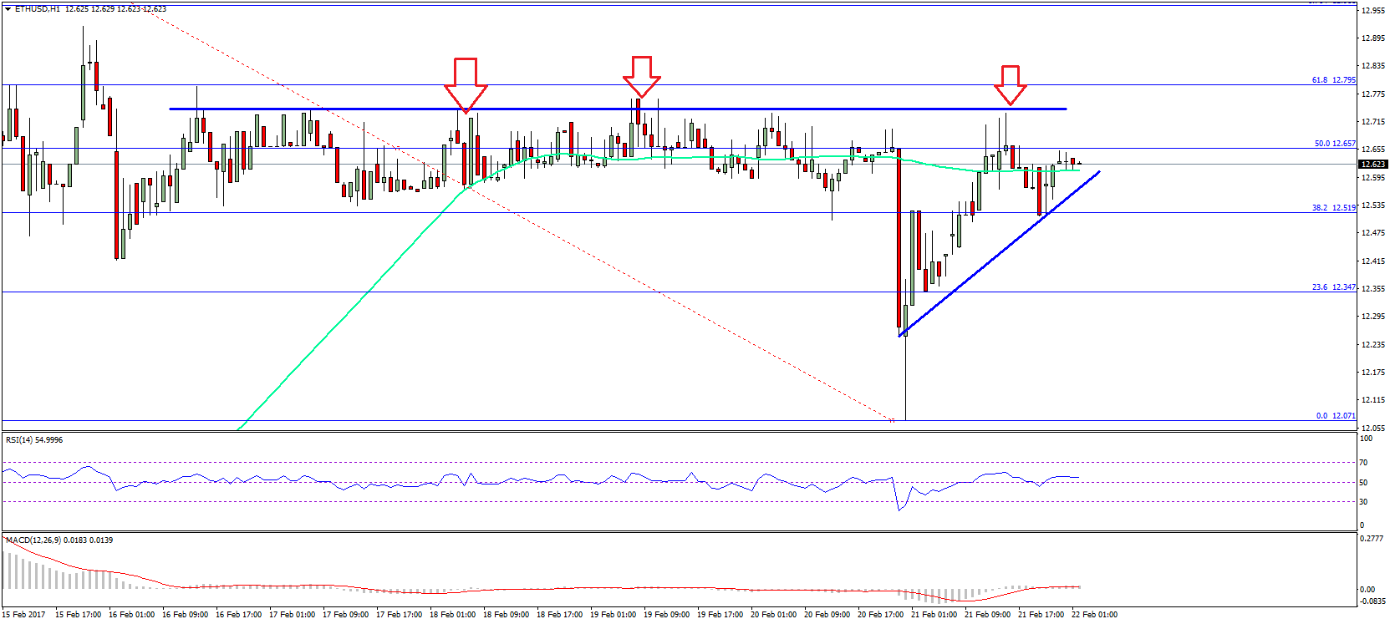Click 12.595 on the price axis
1390x624 pixels.
[x=1372, y=178]
